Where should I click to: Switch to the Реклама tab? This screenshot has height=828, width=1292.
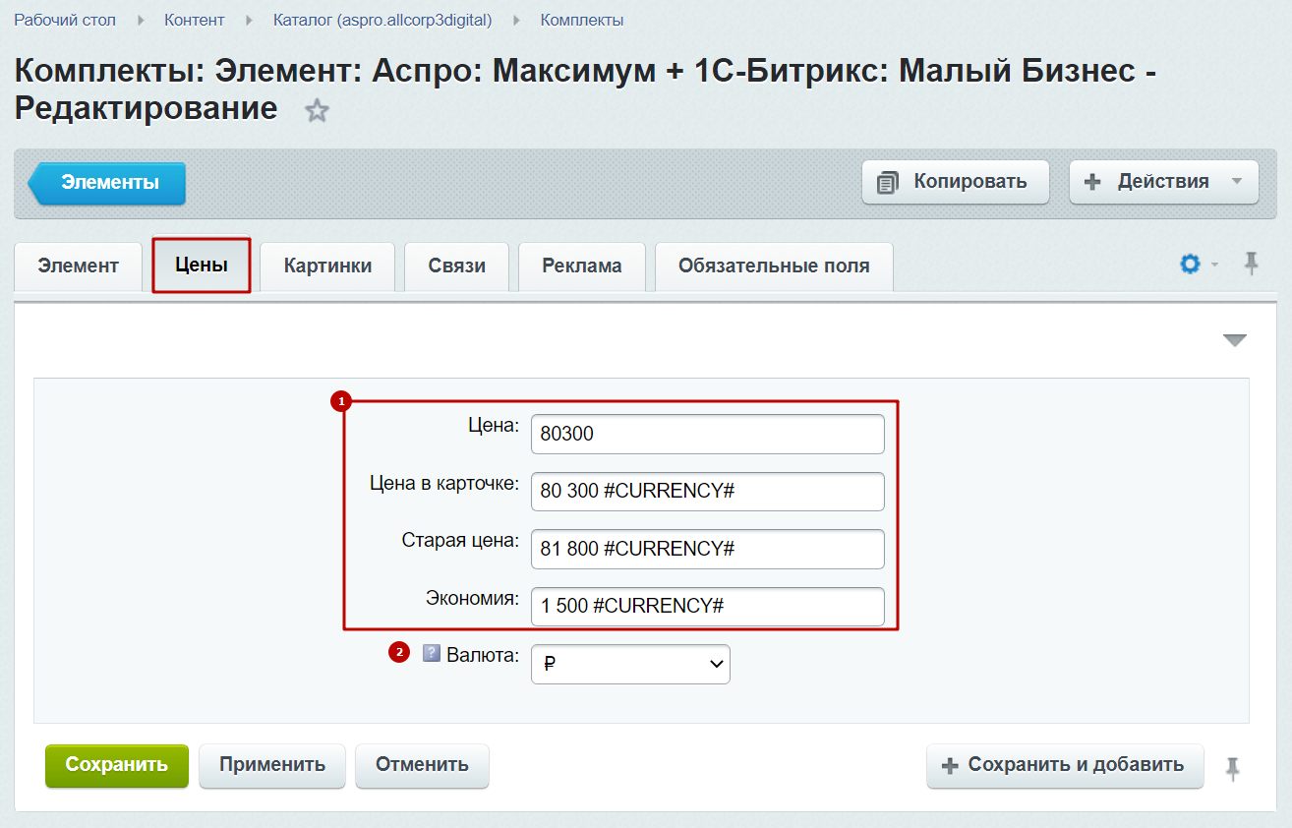tap(582, 266)
